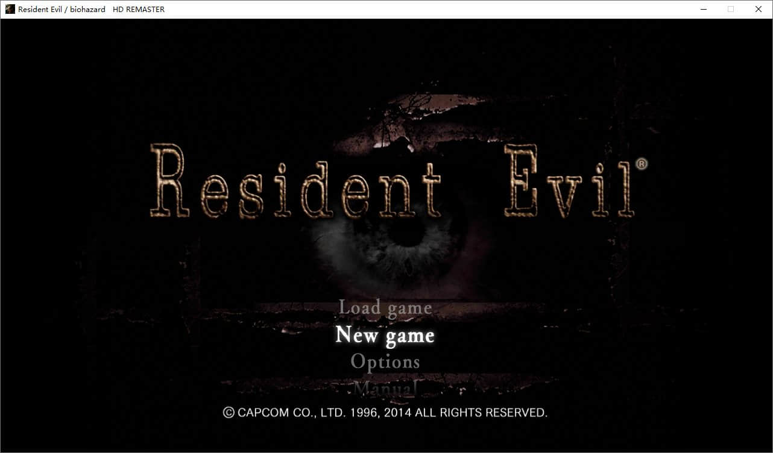Image resolution: width=773 pixels, height=453 pixels.
Task: Click empty title bar area left of minimize
Action: click(422, 9)
